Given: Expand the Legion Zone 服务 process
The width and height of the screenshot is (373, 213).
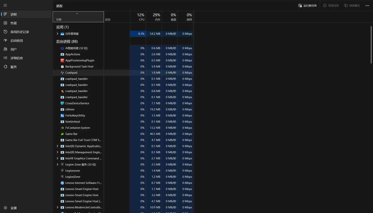Looking at the screenshot, I should coord(57,164).
